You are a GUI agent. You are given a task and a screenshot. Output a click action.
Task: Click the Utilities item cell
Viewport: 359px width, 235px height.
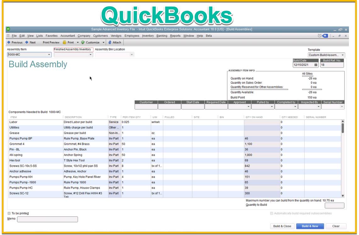36,127
